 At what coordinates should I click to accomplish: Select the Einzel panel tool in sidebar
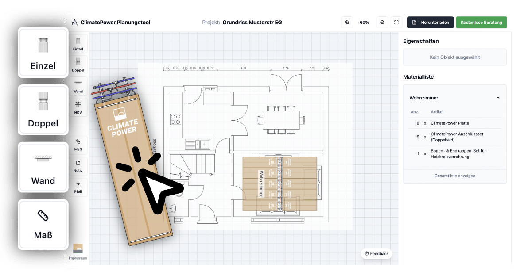tap(78, 44)
